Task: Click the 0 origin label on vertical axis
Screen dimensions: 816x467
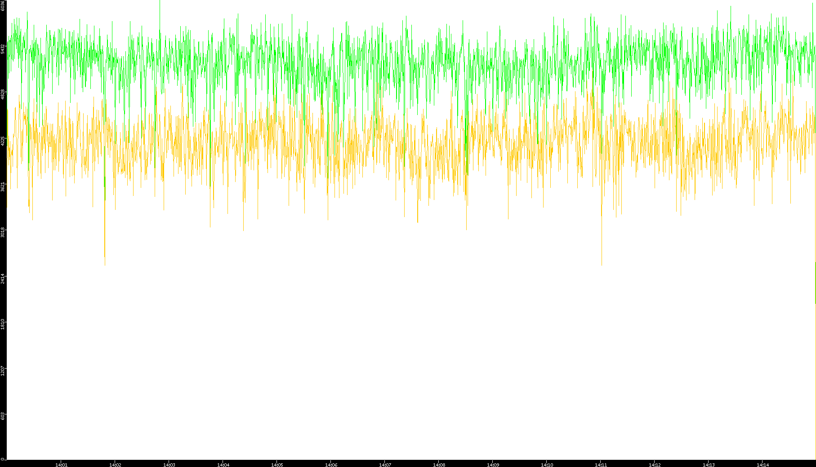Action: pos(3,459)
